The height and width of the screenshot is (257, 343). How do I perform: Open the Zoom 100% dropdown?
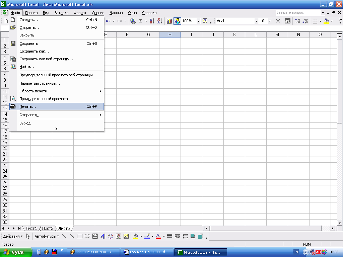pyautogui.click(x=198, y=21)
